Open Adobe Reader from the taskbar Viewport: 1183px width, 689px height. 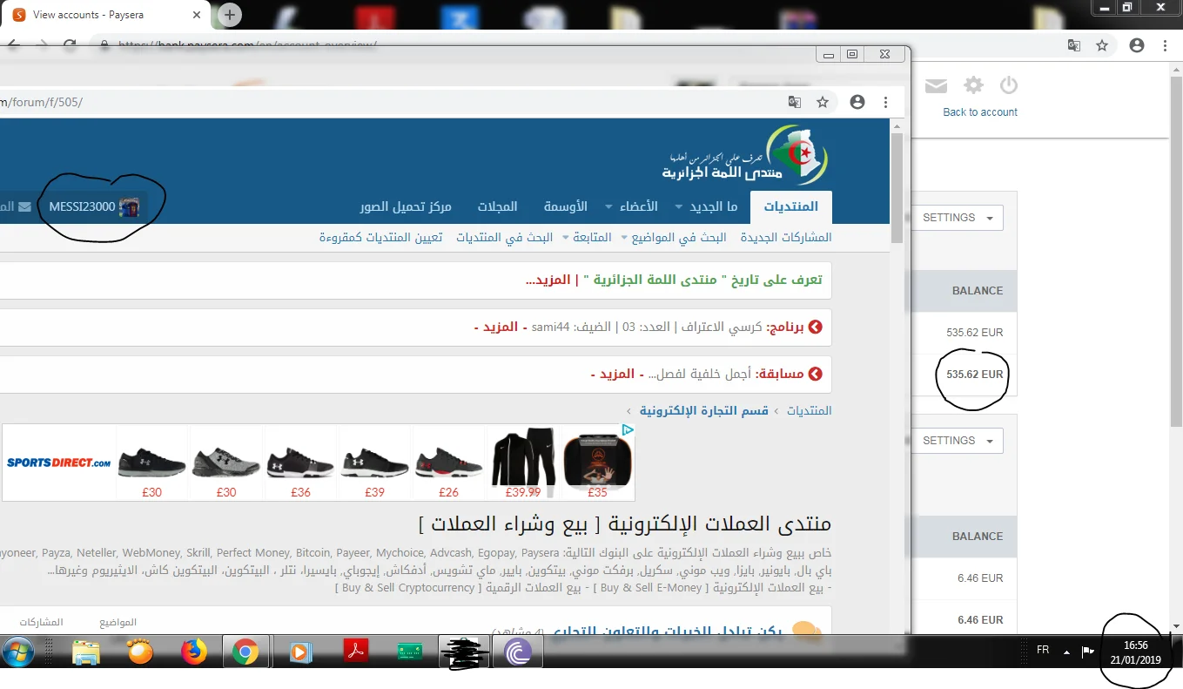pyautogui.click(x=355, y=652)
